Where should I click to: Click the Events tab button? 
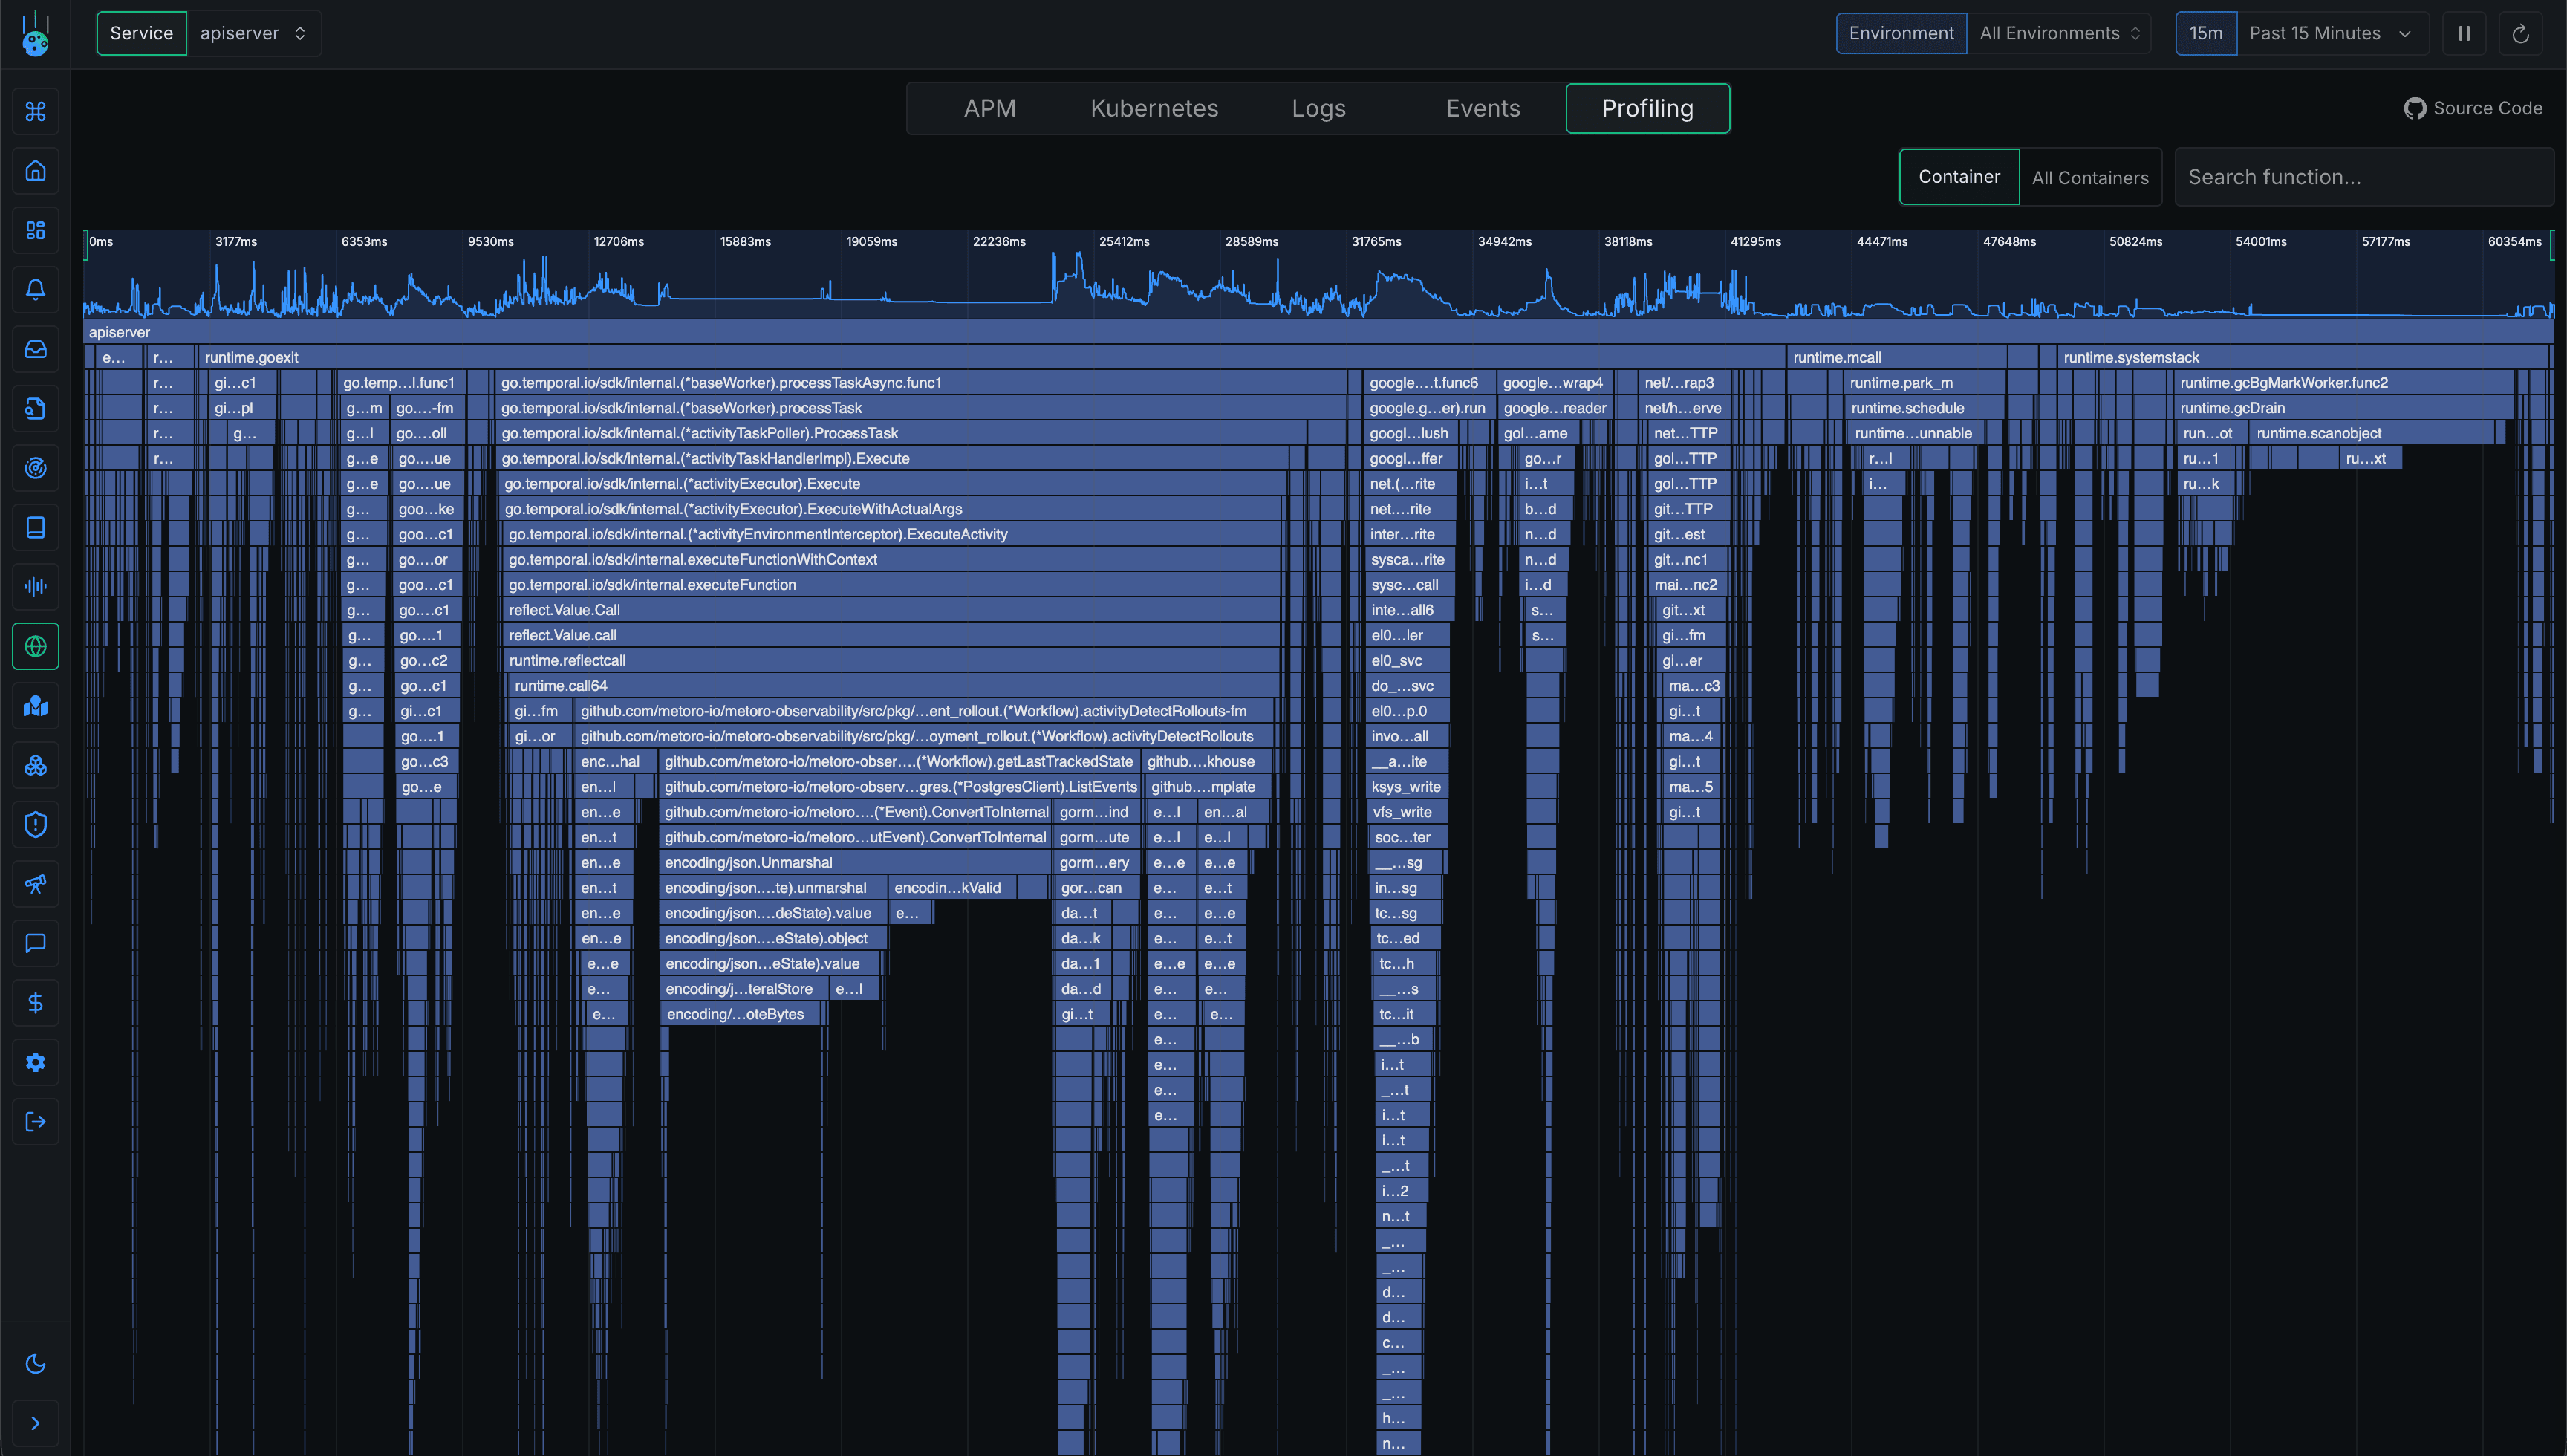pyautogui.click(x=1483, y=108)
